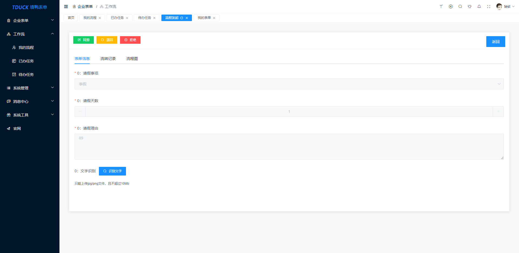Select the 流程图 tab
The height and width of the screenshot is (253, 519).
point(132,59)
